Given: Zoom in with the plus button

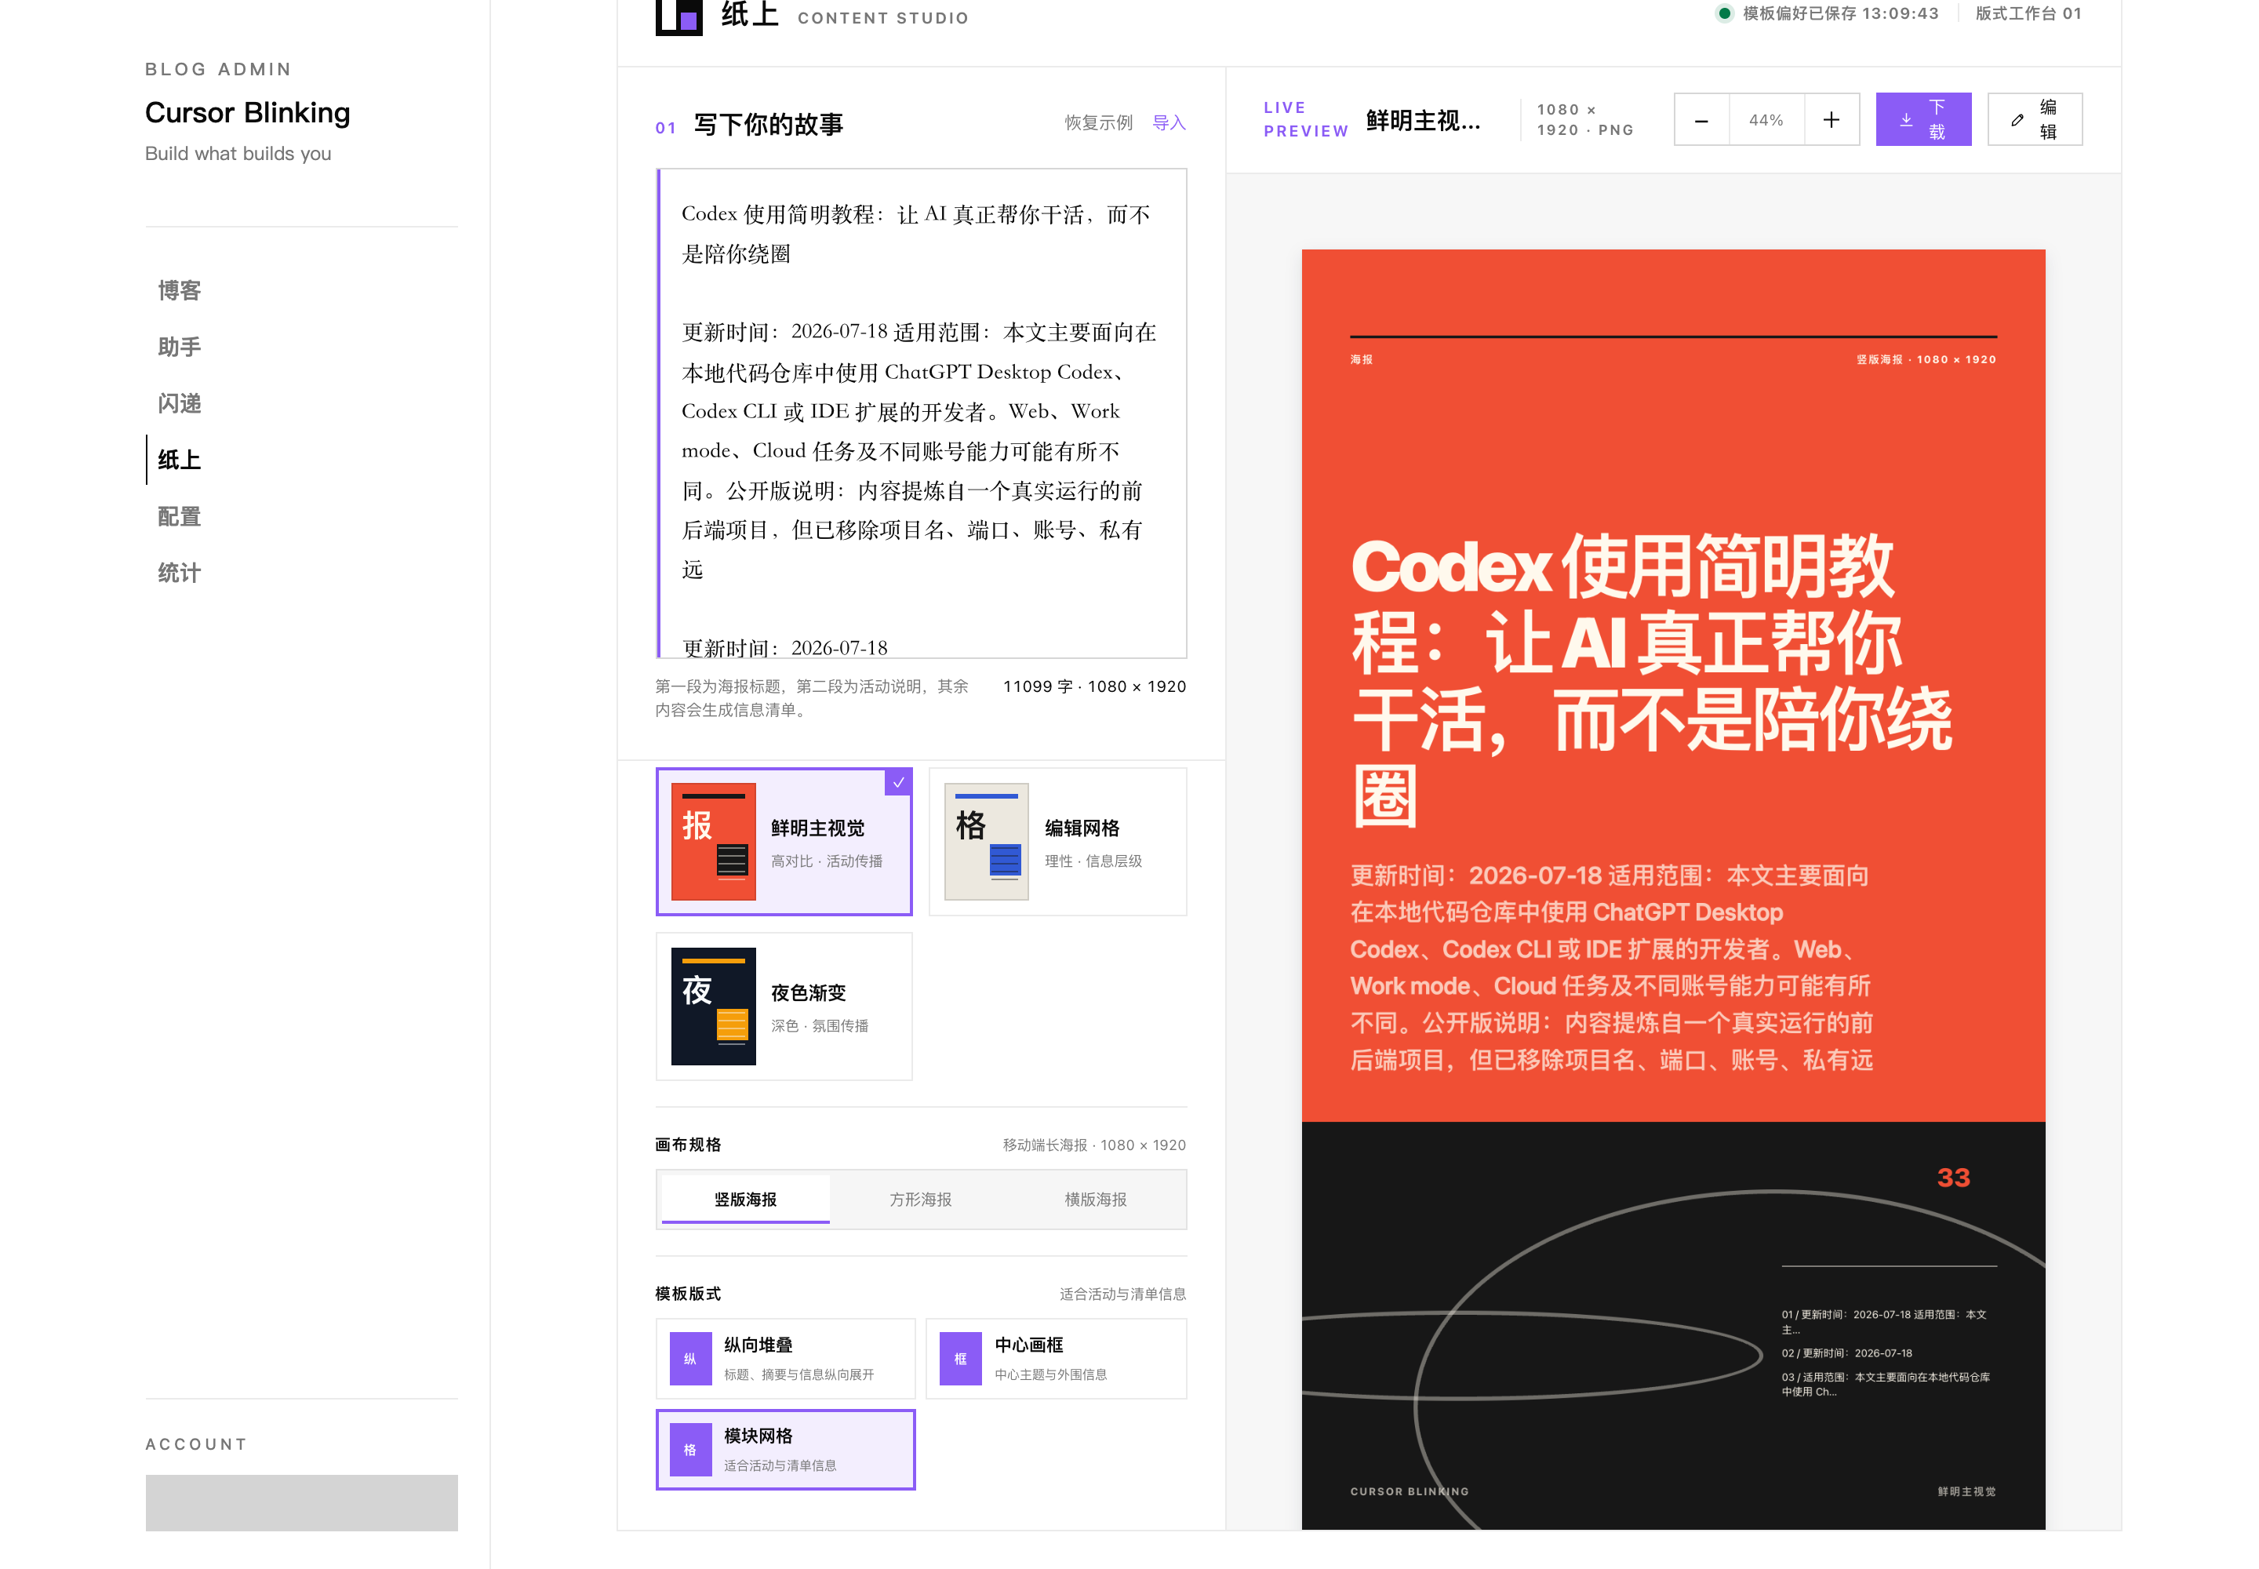Looking at the screenshot, I should [1831, 120].
